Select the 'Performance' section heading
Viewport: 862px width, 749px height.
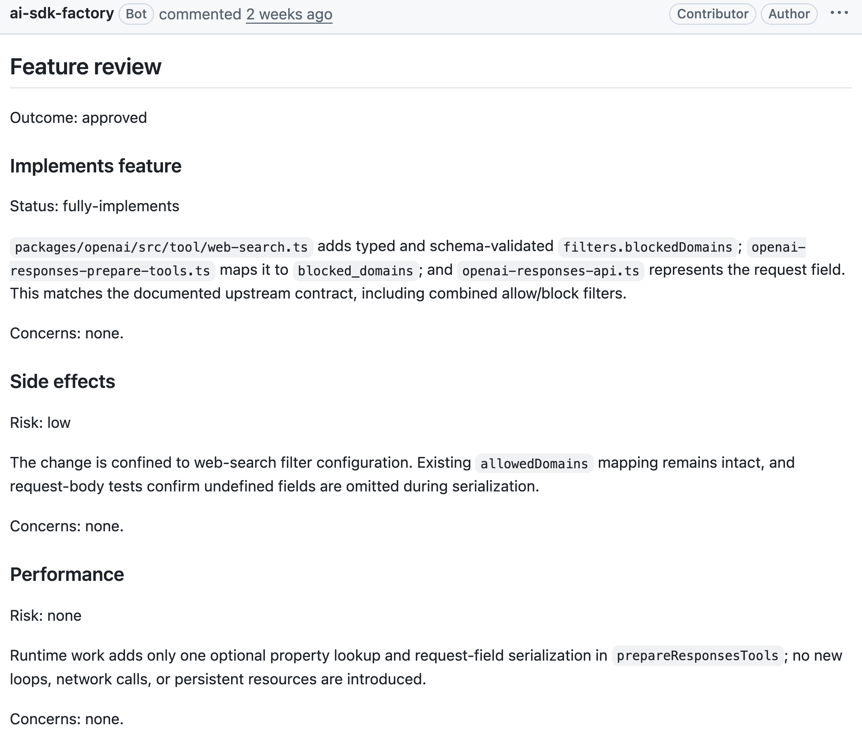pyautogui.click(x=67, y=574)
